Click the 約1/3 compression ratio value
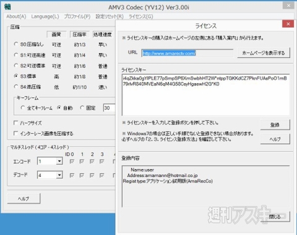 [x=80, y=44]
